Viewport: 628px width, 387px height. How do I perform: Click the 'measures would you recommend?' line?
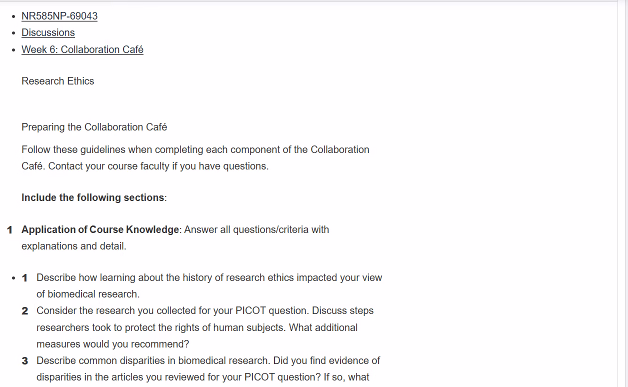click(113, 344)
